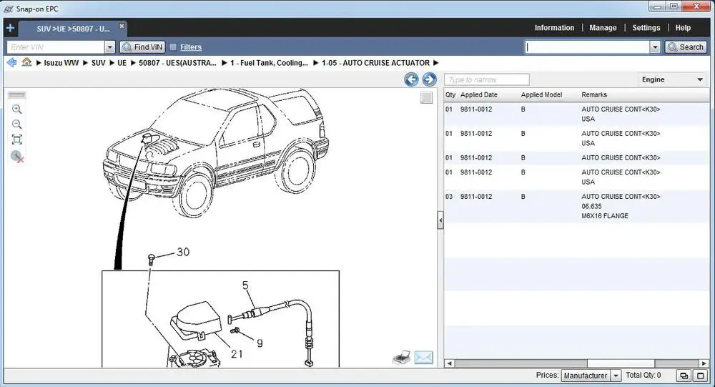715x387 pixels.
Task: Sort by Applied Model column header
Action: tap(541, 95)
